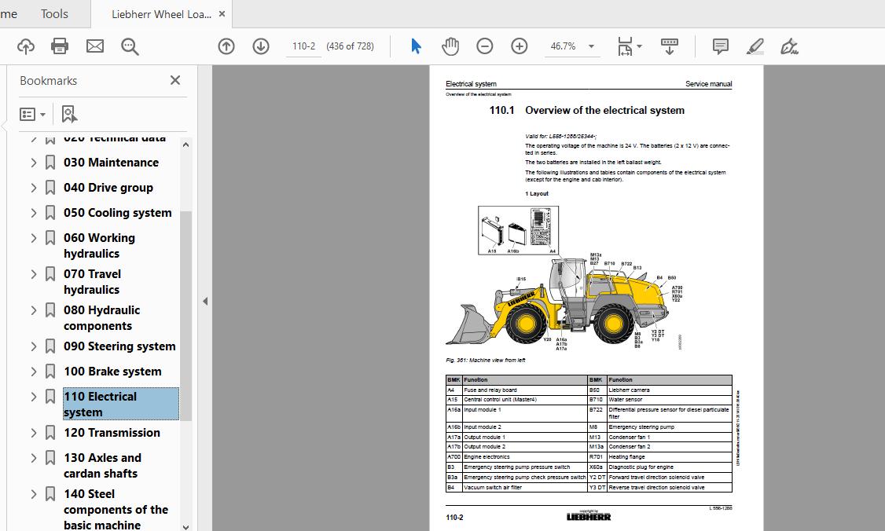The image size is (885, 531).
Task: Enable the Hand tool
Action: pos(450,46)
